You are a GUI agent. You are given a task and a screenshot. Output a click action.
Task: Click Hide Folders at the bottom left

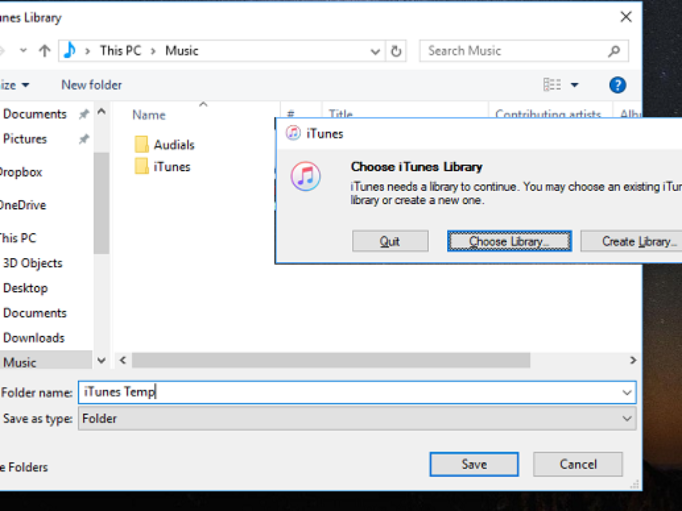(24, 467)
